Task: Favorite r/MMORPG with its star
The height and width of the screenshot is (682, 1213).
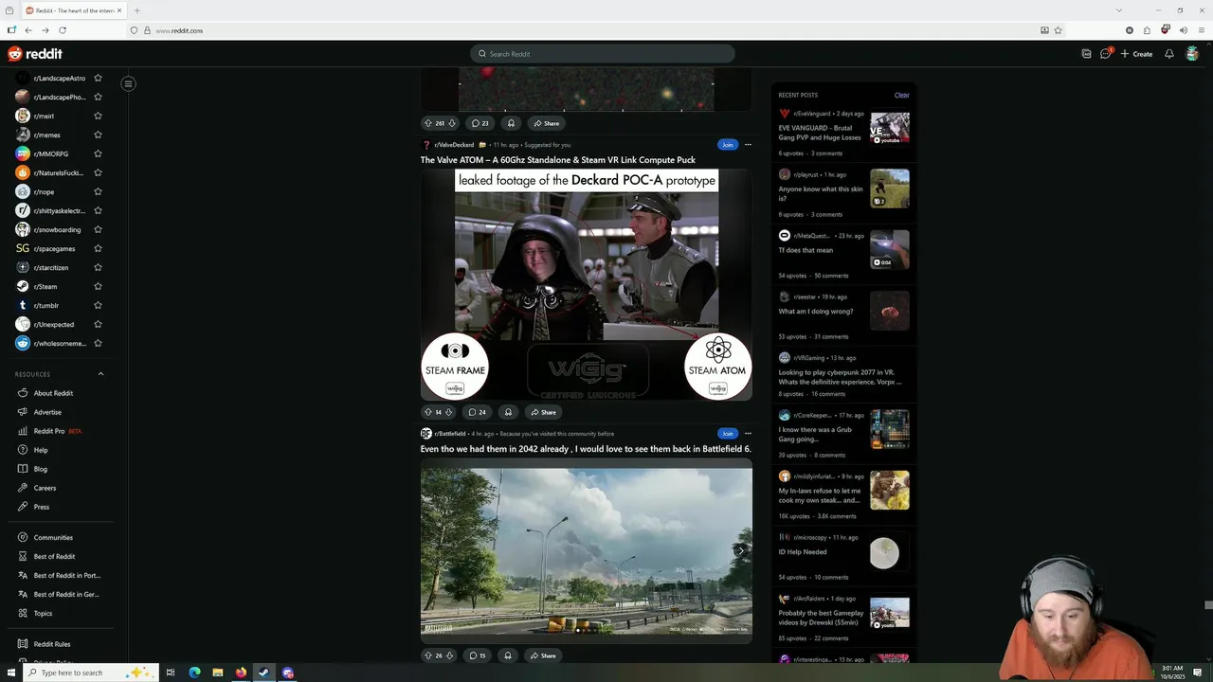Action: [98, 154]
